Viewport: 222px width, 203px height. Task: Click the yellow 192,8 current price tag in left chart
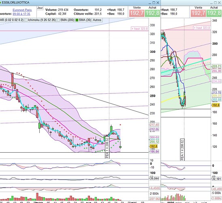pyautogui.click(x=154, y=146)
